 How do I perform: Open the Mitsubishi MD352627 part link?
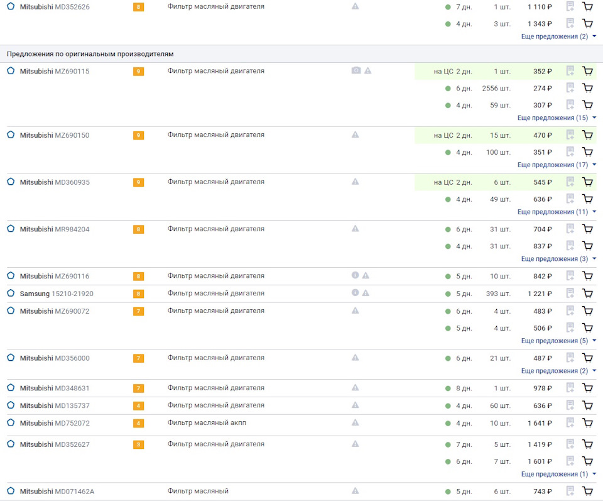pyautogui.click(x=55, y=444)
